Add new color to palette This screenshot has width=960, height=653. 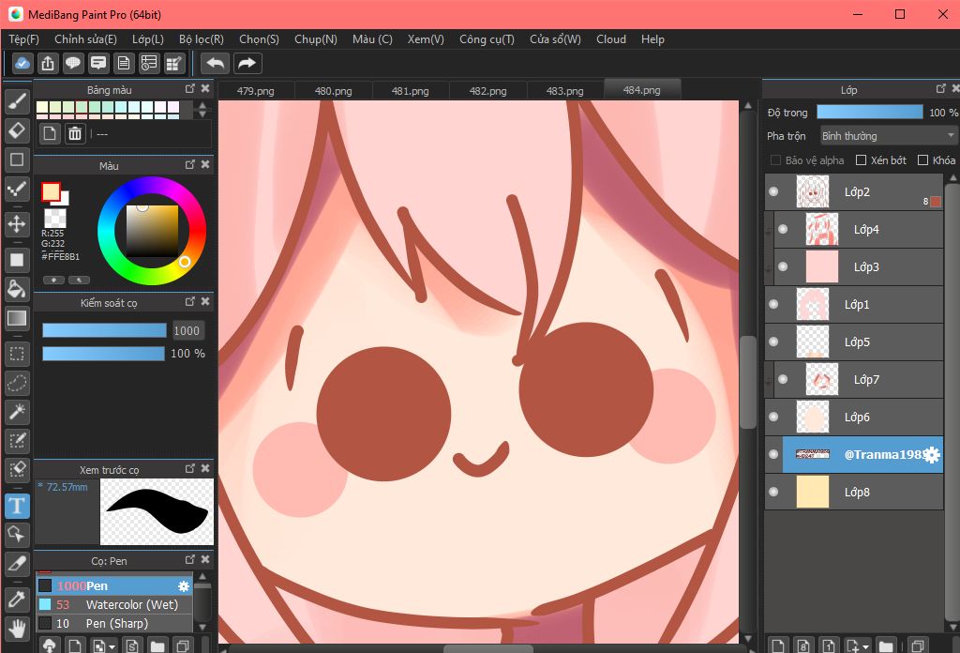(x=50, y=133)
